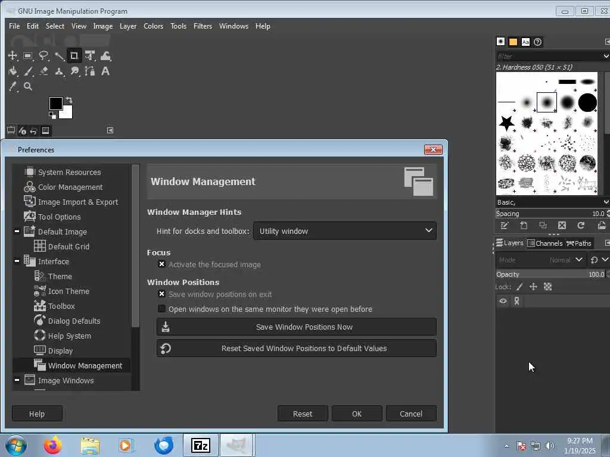The height and width of the screenshot is (457, 610).
Task: Select the Warp Transform tool
Action: point(105,56)
